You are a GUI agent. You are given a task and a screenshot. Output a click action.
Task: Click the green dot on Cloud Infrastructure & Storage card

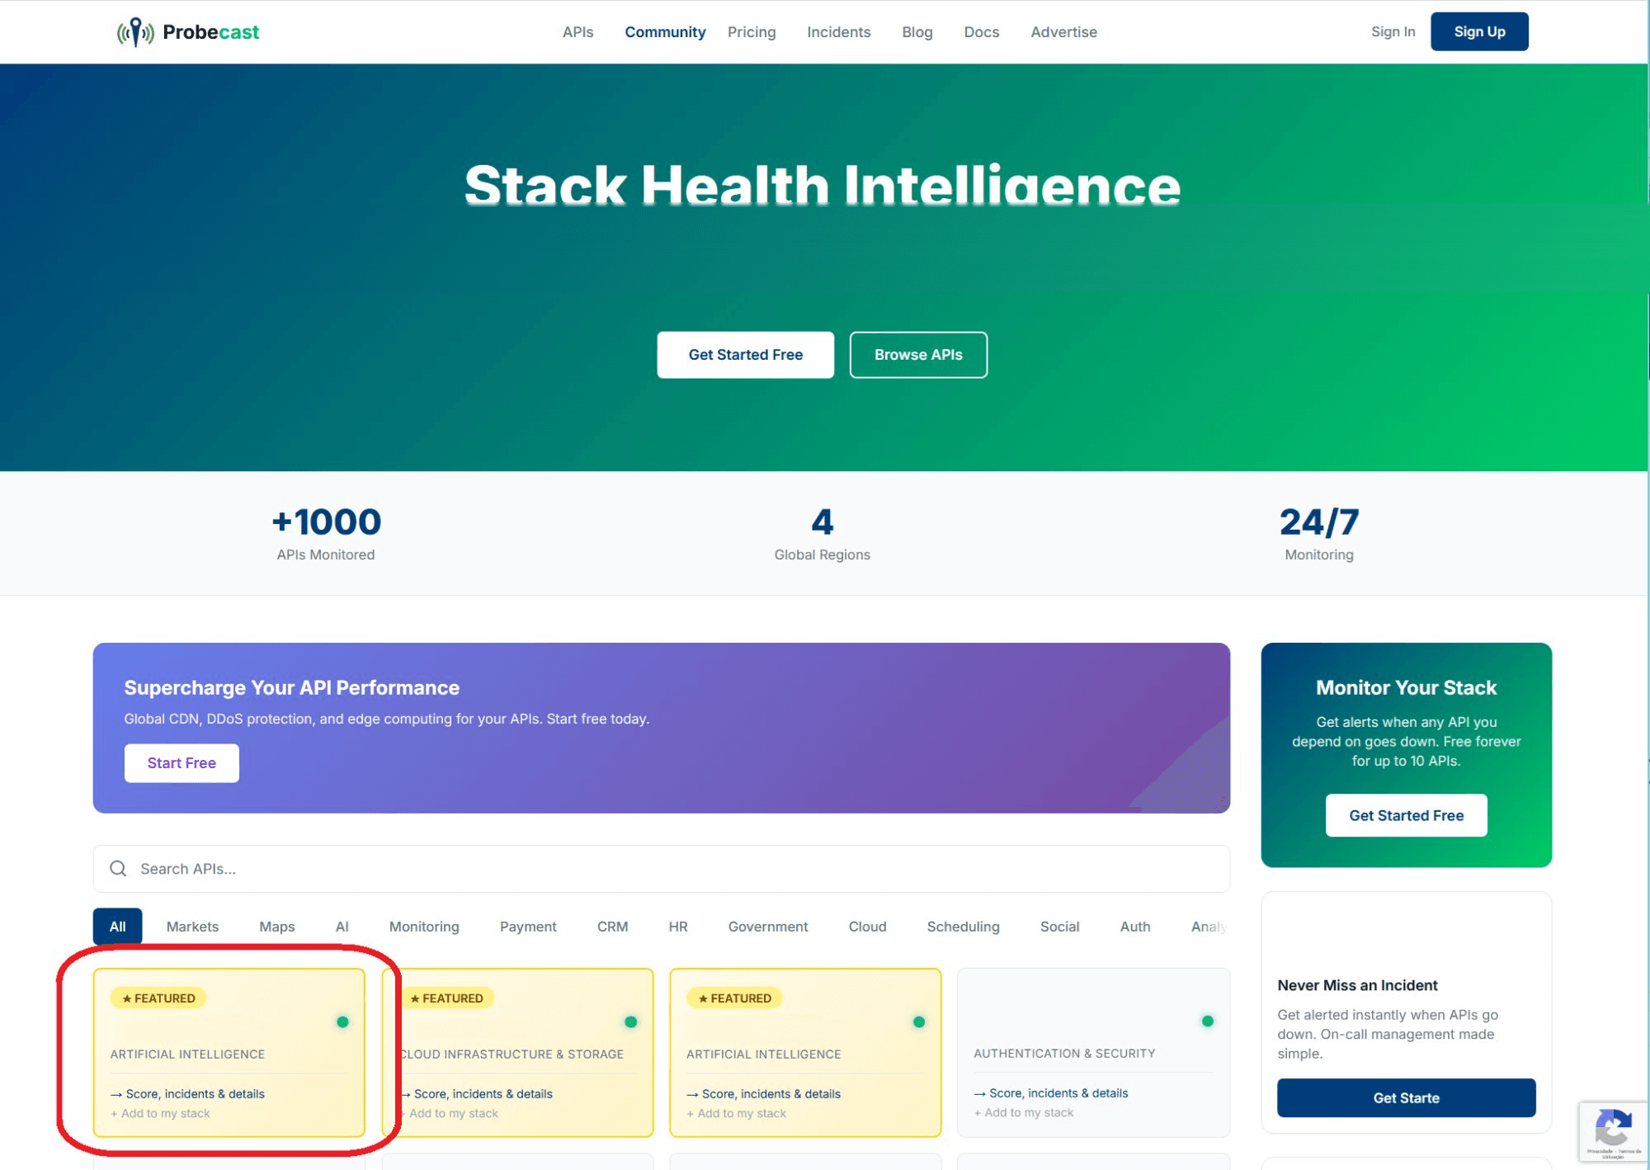631,1021
